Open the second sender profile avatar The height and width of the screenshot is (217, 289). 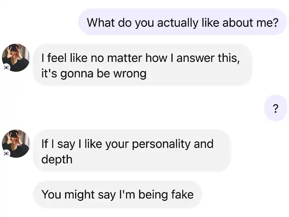[16, 143]
